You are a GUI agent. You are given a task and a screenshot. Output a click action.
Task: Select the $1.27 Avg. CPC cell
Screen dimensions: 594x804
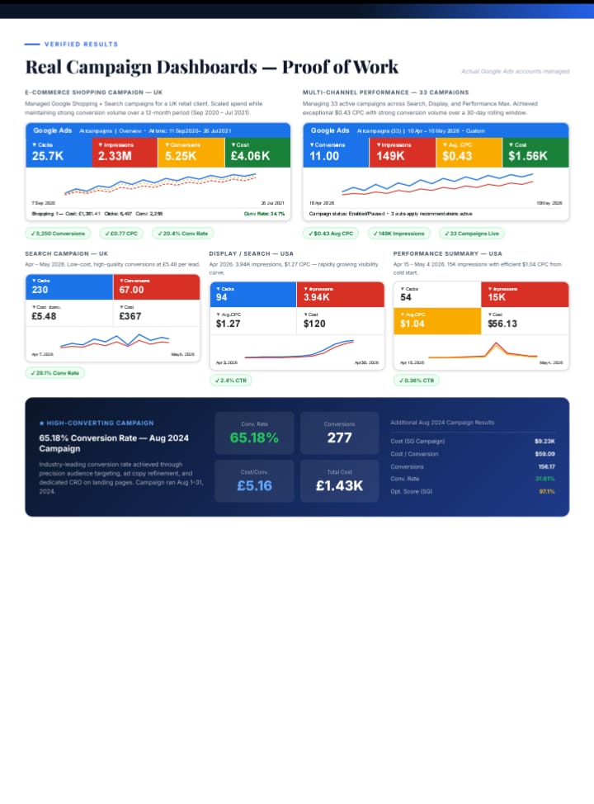click(253, 320)
